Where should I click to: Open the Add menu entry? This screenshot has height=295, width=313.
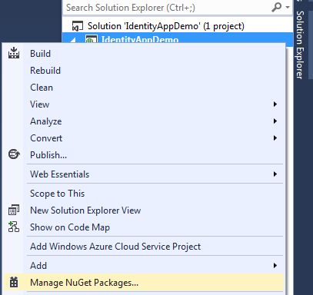[x=144, y=266]
